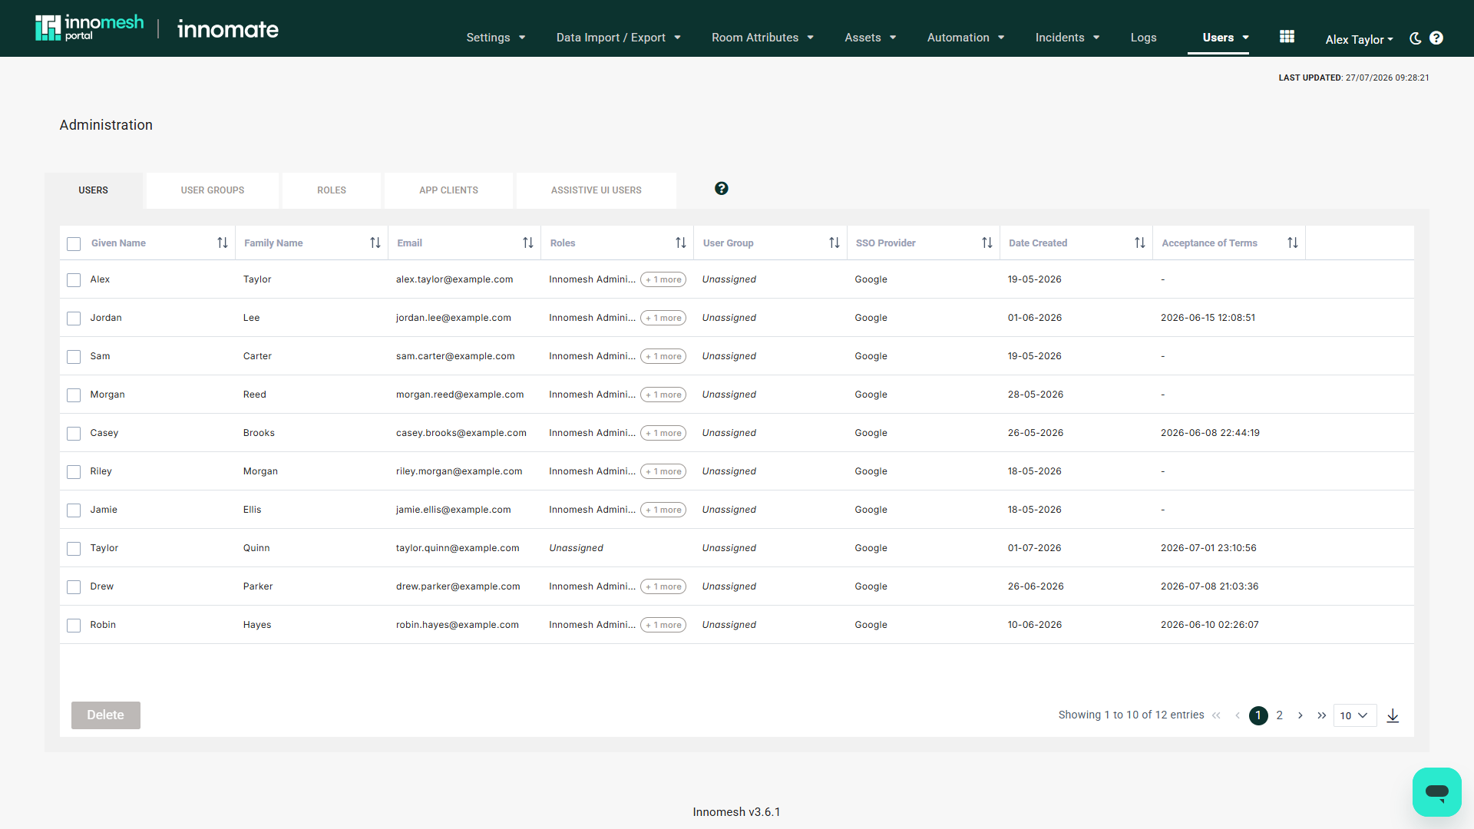Switch to the App Clients tab

[x=448, y=190]
